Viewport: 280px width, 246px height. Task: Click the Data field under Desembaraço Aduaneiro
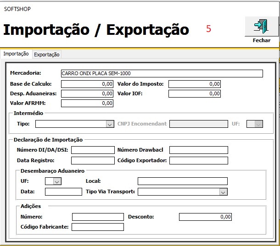coord(63,192)
